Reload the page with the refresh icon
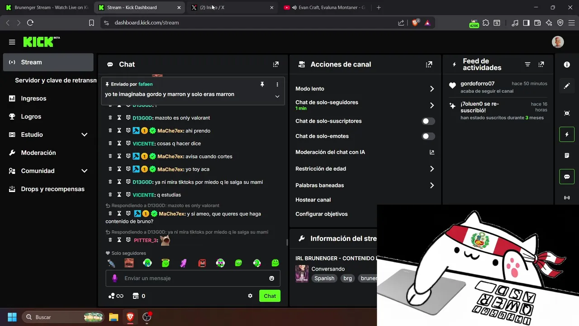The width and height of the screenshot is (579, 326). pos(30,23)
